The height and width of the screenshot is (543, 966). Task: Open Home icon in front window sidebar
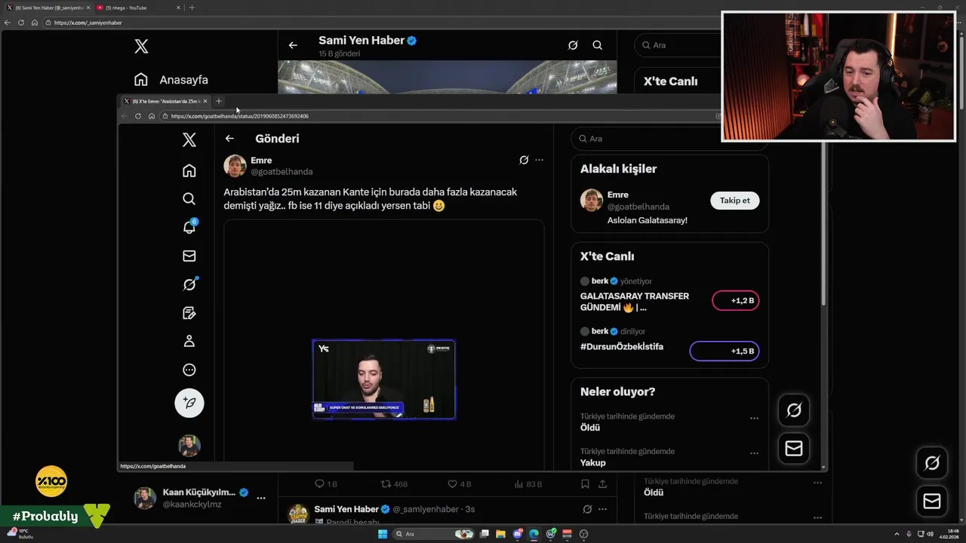[x=189, y=170]
